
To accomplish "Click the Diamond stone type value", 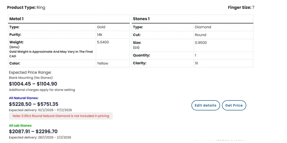I will coord(203,27).
